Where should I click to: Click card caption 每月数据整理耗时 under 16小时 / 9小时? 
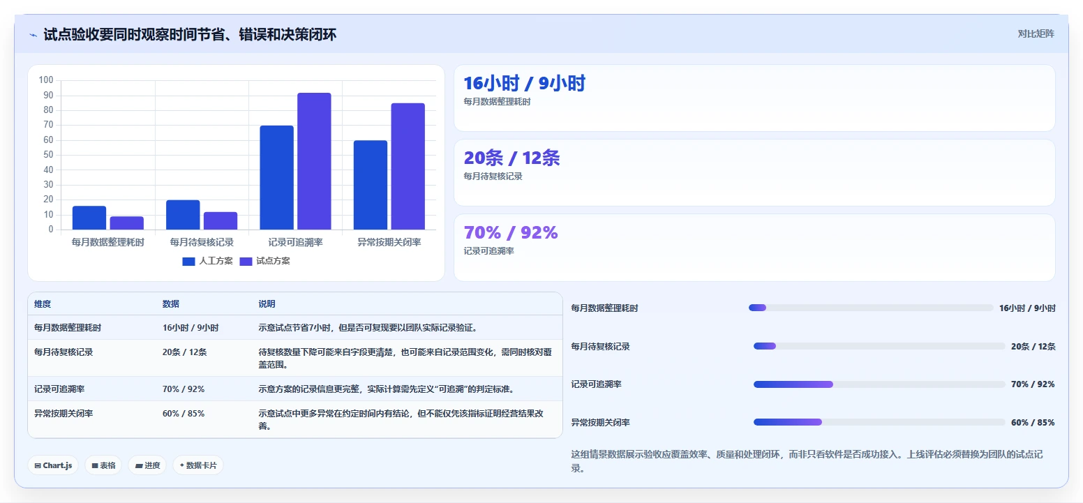pyautogui.click(x=497, y=102)
